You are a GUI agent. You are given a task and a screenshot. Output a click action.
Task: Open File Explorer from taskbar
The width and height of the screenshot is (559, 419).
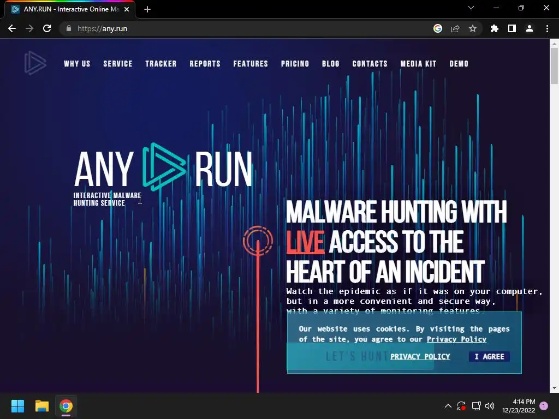click(x=41, y=406)
